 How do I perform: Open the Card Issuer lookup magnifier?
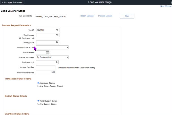[x=57, y=35]
